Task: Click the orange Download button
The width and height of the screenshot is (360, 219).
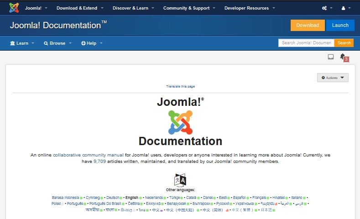Action: coord(308,25)
